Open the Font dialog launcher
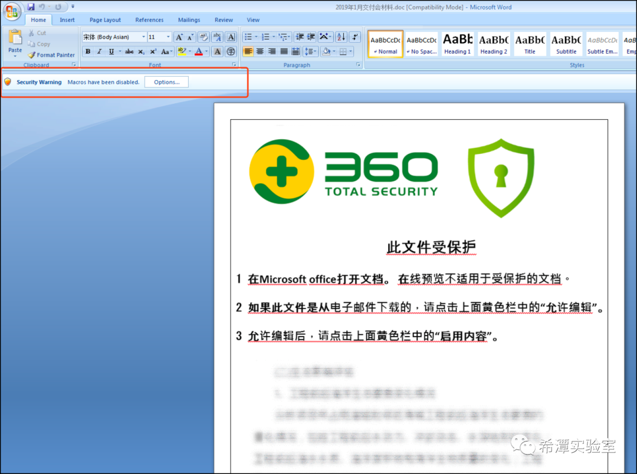 pyautogui.click(x=234, y=65)
